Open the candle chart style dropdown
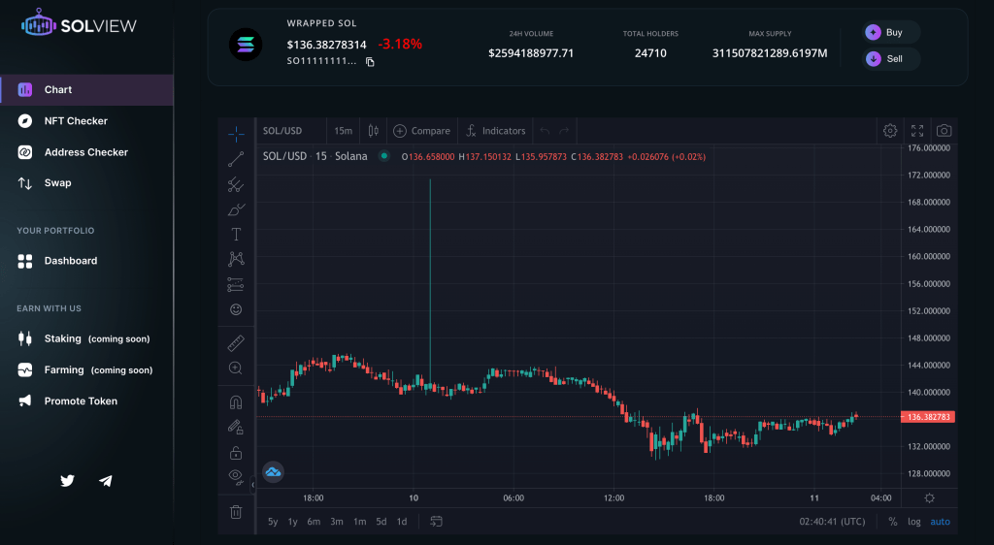 (373, 131)
